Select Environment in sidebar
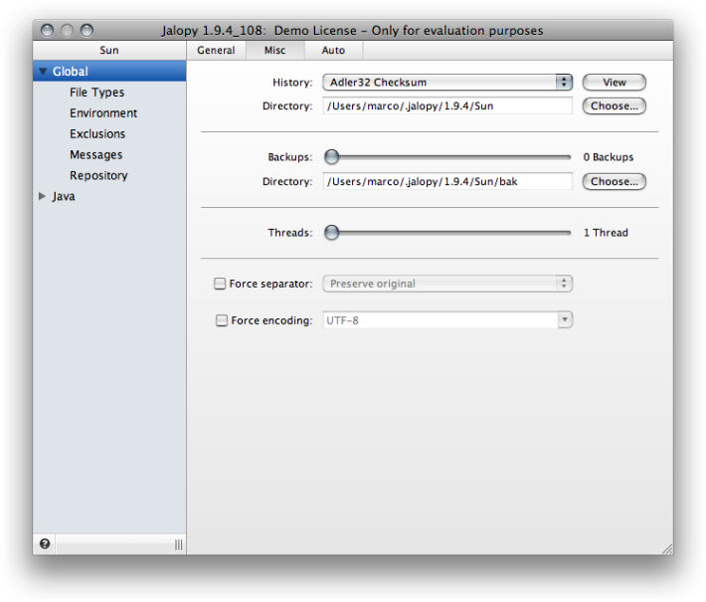706x602 pixels. point(103,113)
